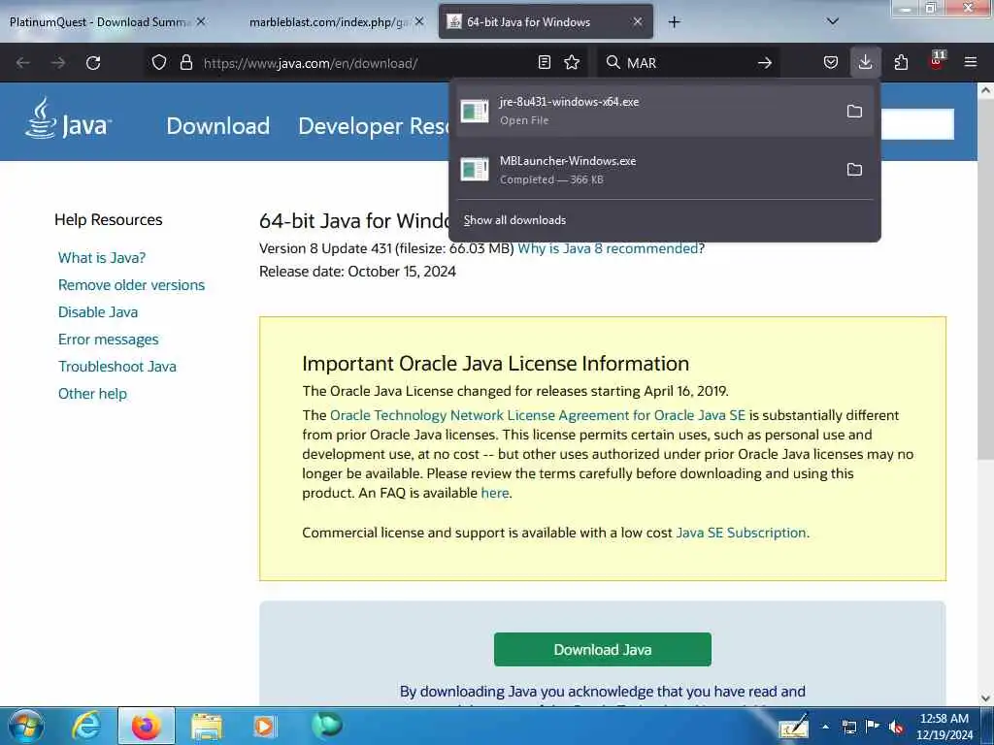This screenshot has height=745, width=994.
Task: Bookmark this page with star
Action: pyautogui.click(x=572, y=62)
